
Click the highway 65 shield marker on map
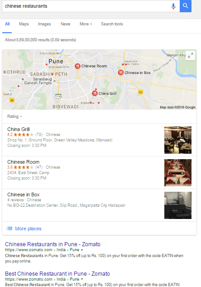(x=140, y=92)
